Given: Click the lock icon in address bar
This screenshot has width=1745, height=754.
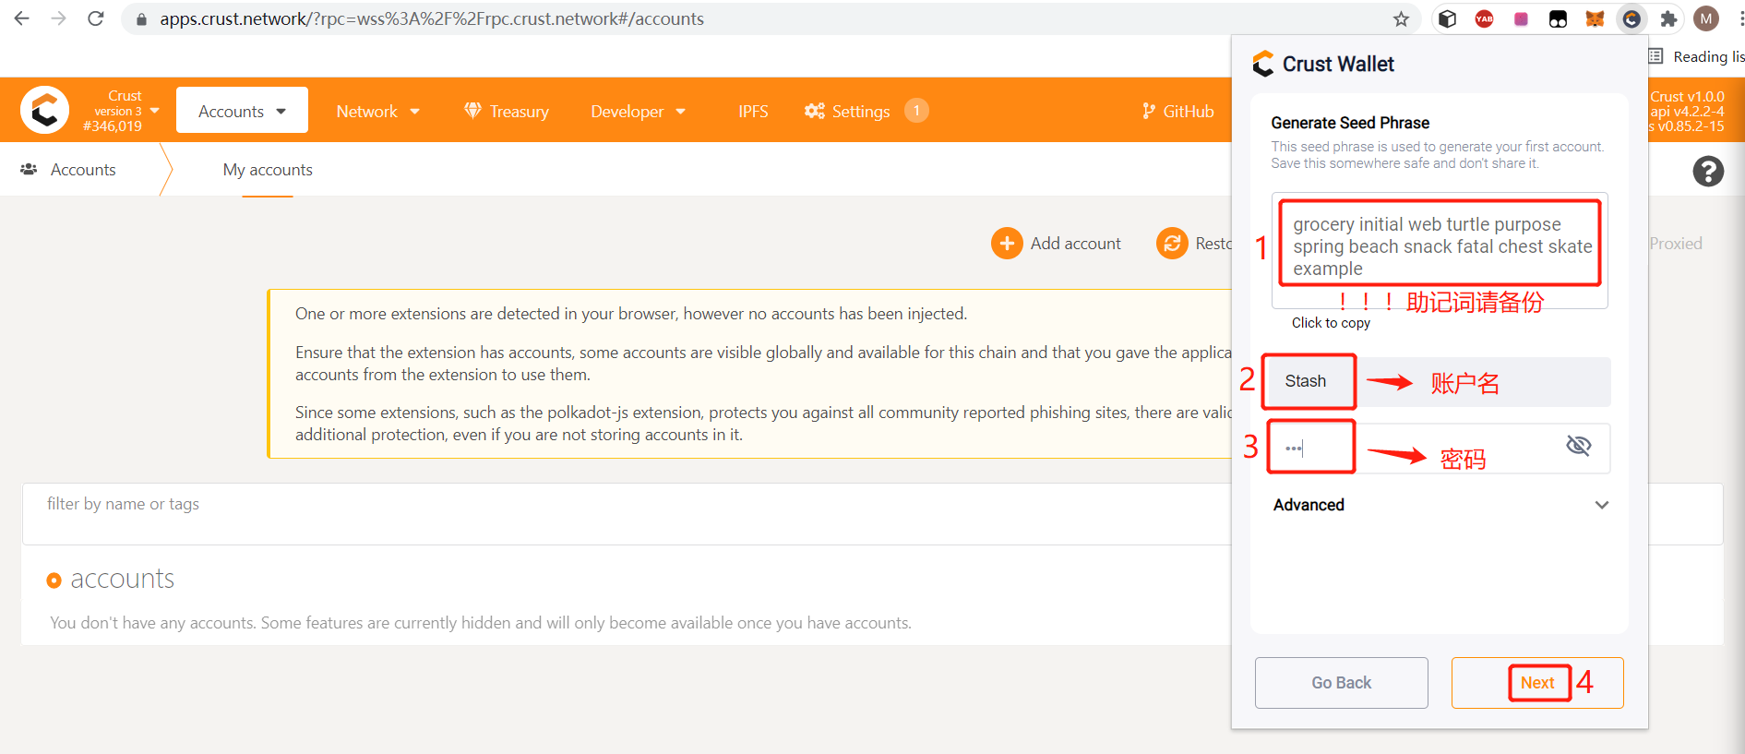Looking at the screenshot, I should tap(141, 19).
